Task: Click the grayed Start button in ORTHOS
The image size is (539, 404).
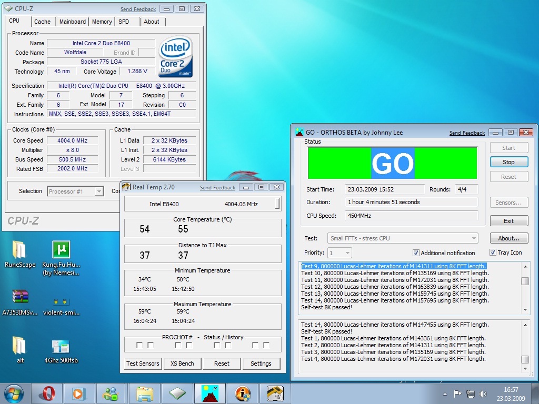Action: coord(509,148)
